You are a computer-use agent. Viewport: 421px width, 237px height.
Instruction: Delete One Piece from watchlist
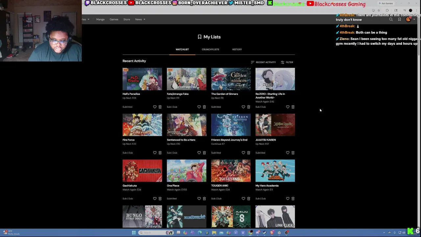coord(204,198)
